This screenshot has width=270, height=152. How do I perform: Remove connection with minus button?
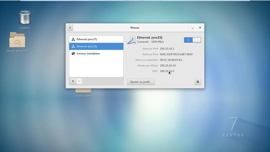tap(79, 81)
